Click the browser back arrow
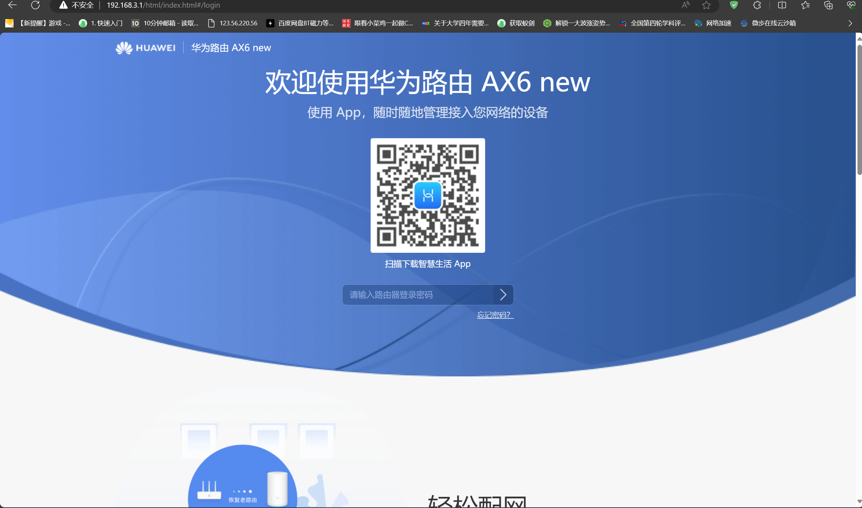 (x=12, y=5)
